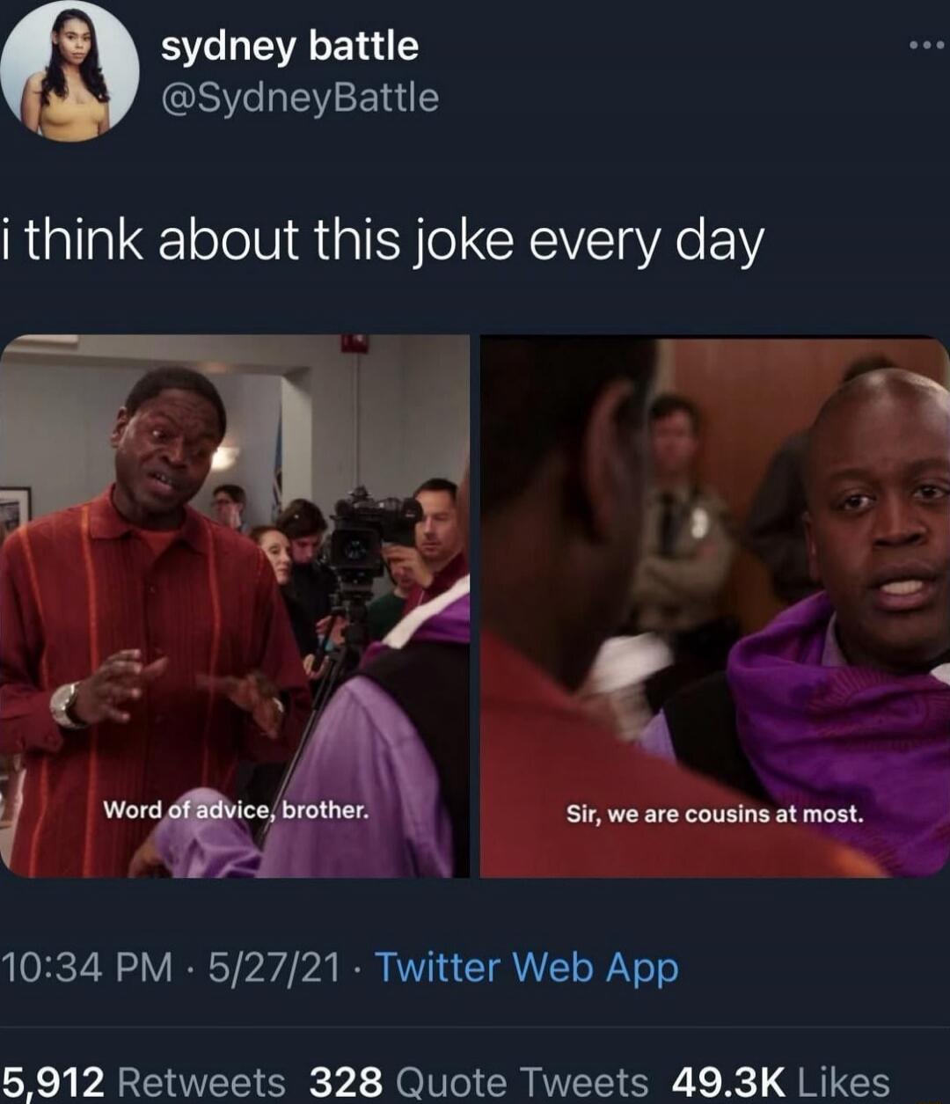This screenshot has height=1104, width=950.
Task: Click the 5/27/21 date
Action: 275,968
